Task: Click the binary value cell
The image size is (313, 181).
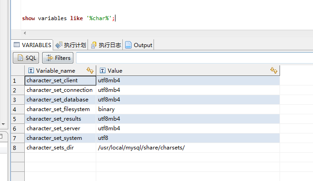Action: pos(188,109)
